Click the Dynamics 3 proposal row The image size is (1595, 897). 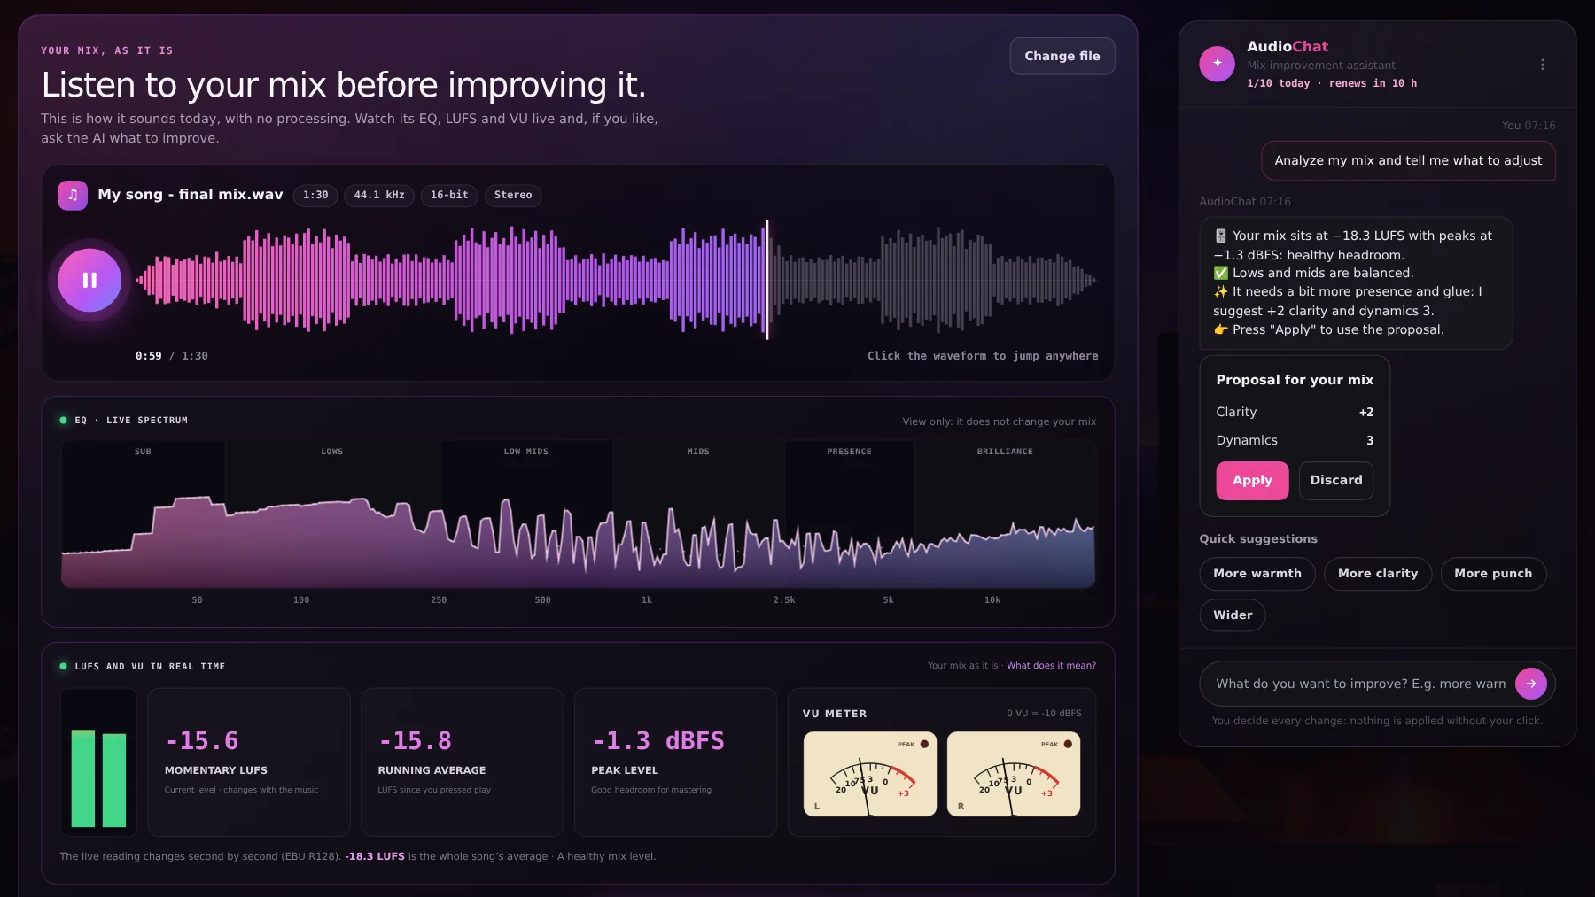click(1295, 441)
